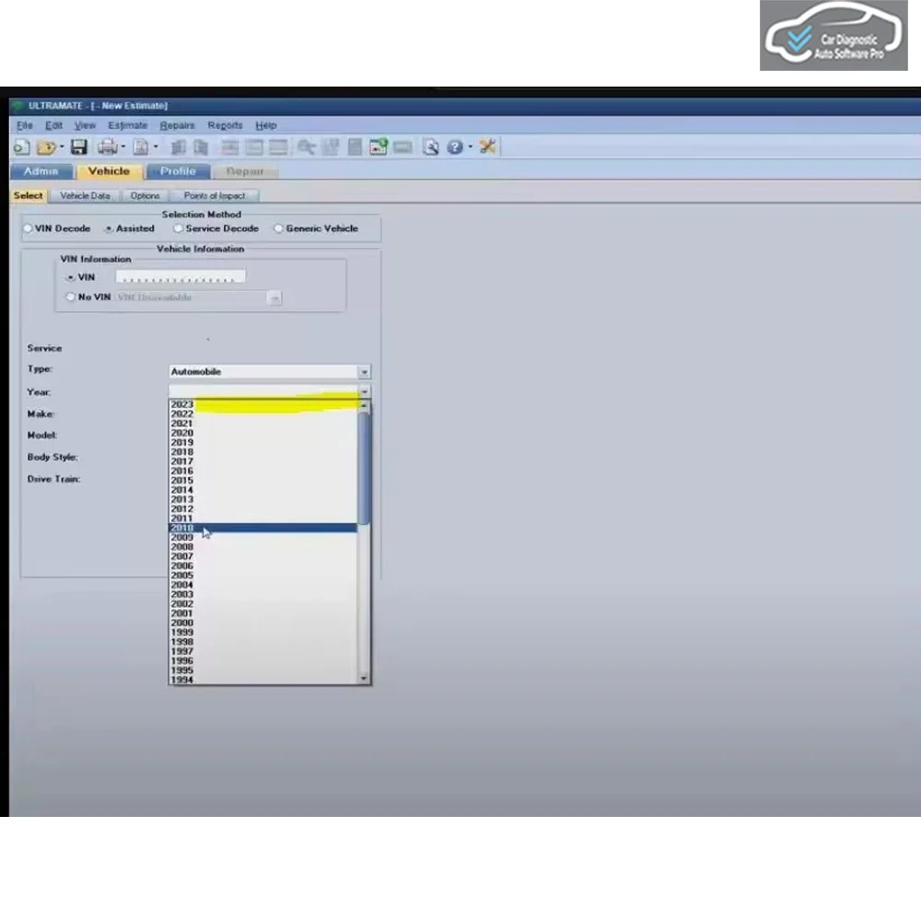Viewport: 921px width, 921px height.
Task: Choose year 2000 in the list
Action: [263, 623]
